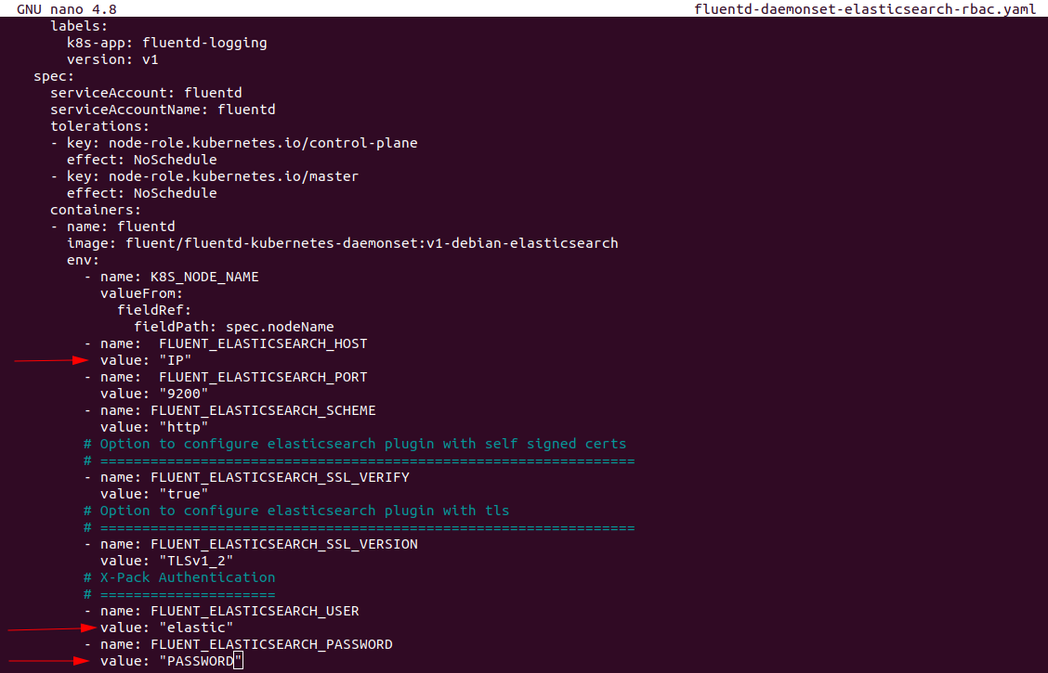Click the '- name: fluentd' line
This screenshot has width=1048, height=673.
[x=113, y=226]
